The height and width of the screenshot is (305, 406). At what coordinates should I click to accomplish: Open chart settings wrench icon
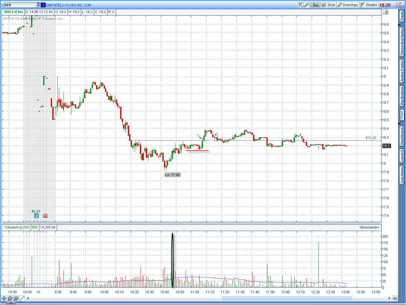(307, 5)
